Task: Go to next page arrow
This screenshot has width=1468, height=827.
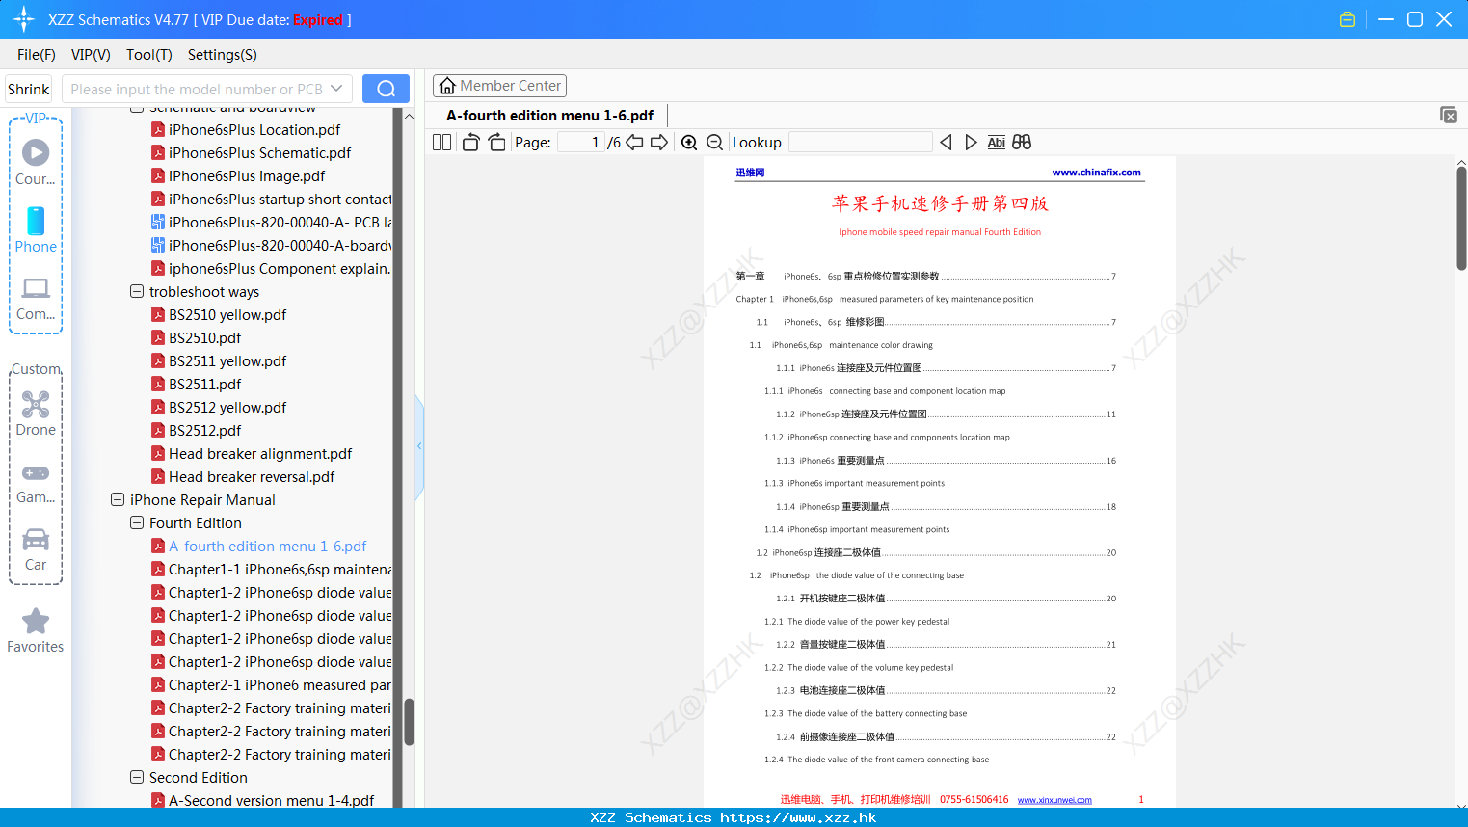Action: 659,143
